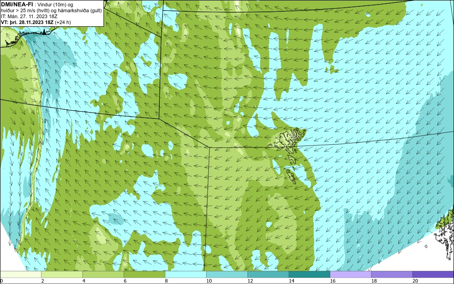Click the '2' legend scale label
Image resolution: width=454 pixels, height=284 pixels.
point(43,281)
